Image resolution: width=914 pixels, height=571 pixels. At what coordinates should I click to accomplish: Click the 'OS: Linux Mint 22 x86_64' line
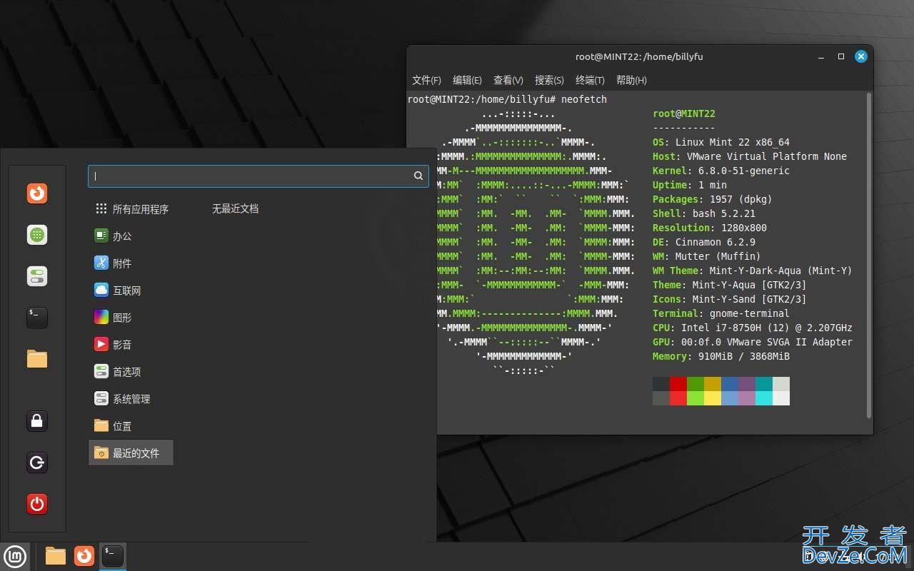pos(721,142)
